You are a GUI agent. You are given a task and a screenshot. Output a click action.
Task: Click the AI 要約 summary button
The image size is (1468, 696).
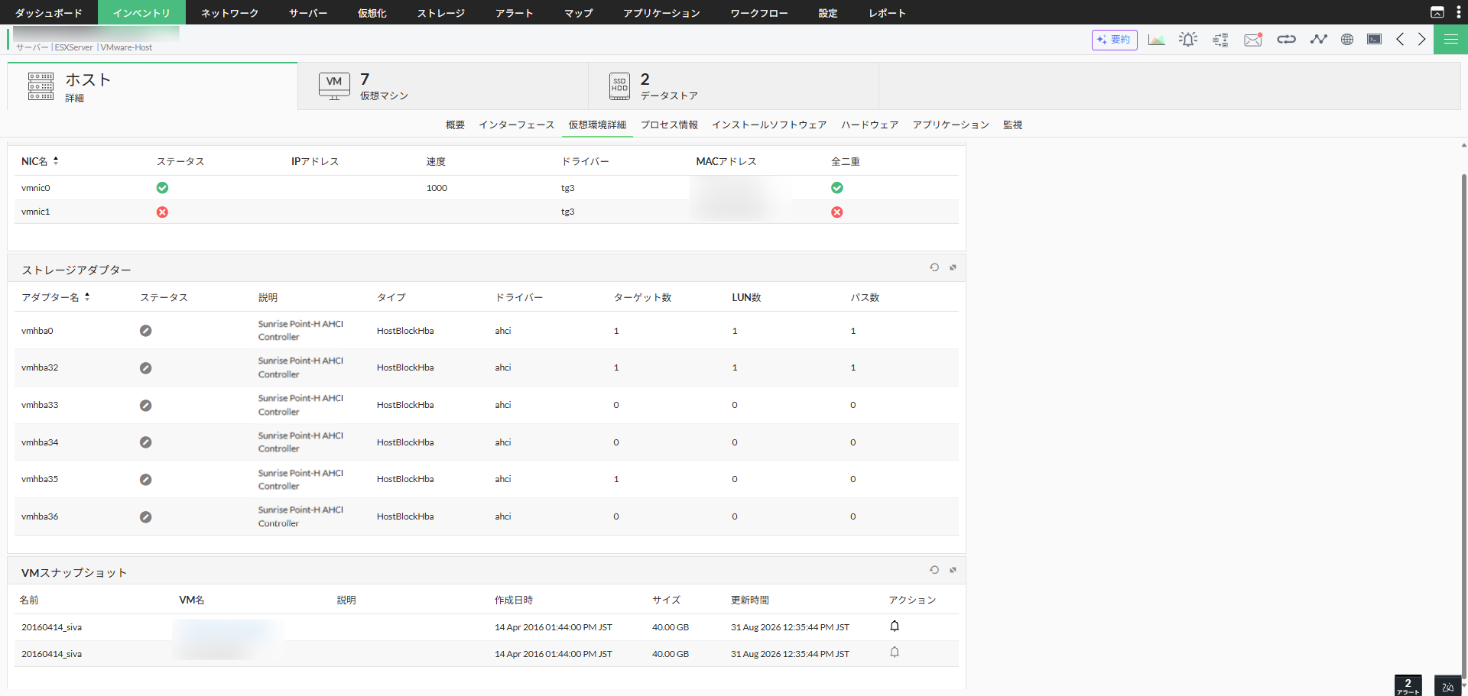click(x=1114, y=40)
